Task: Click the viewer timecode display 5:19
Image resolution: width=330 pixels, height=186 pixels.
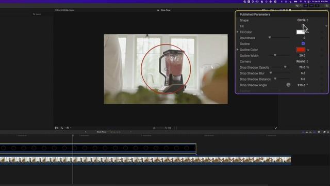Action: point(168,128)
